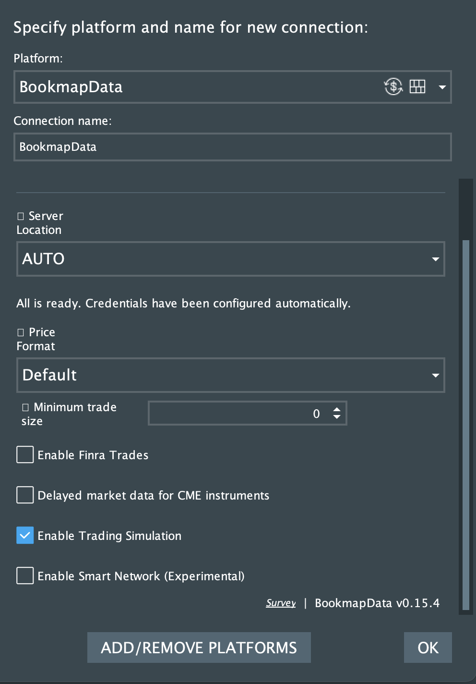Increase Minimum trade size with up arrow
Image resolution: width=476 pixels, height=684 pixels.
tap(337, 409)
